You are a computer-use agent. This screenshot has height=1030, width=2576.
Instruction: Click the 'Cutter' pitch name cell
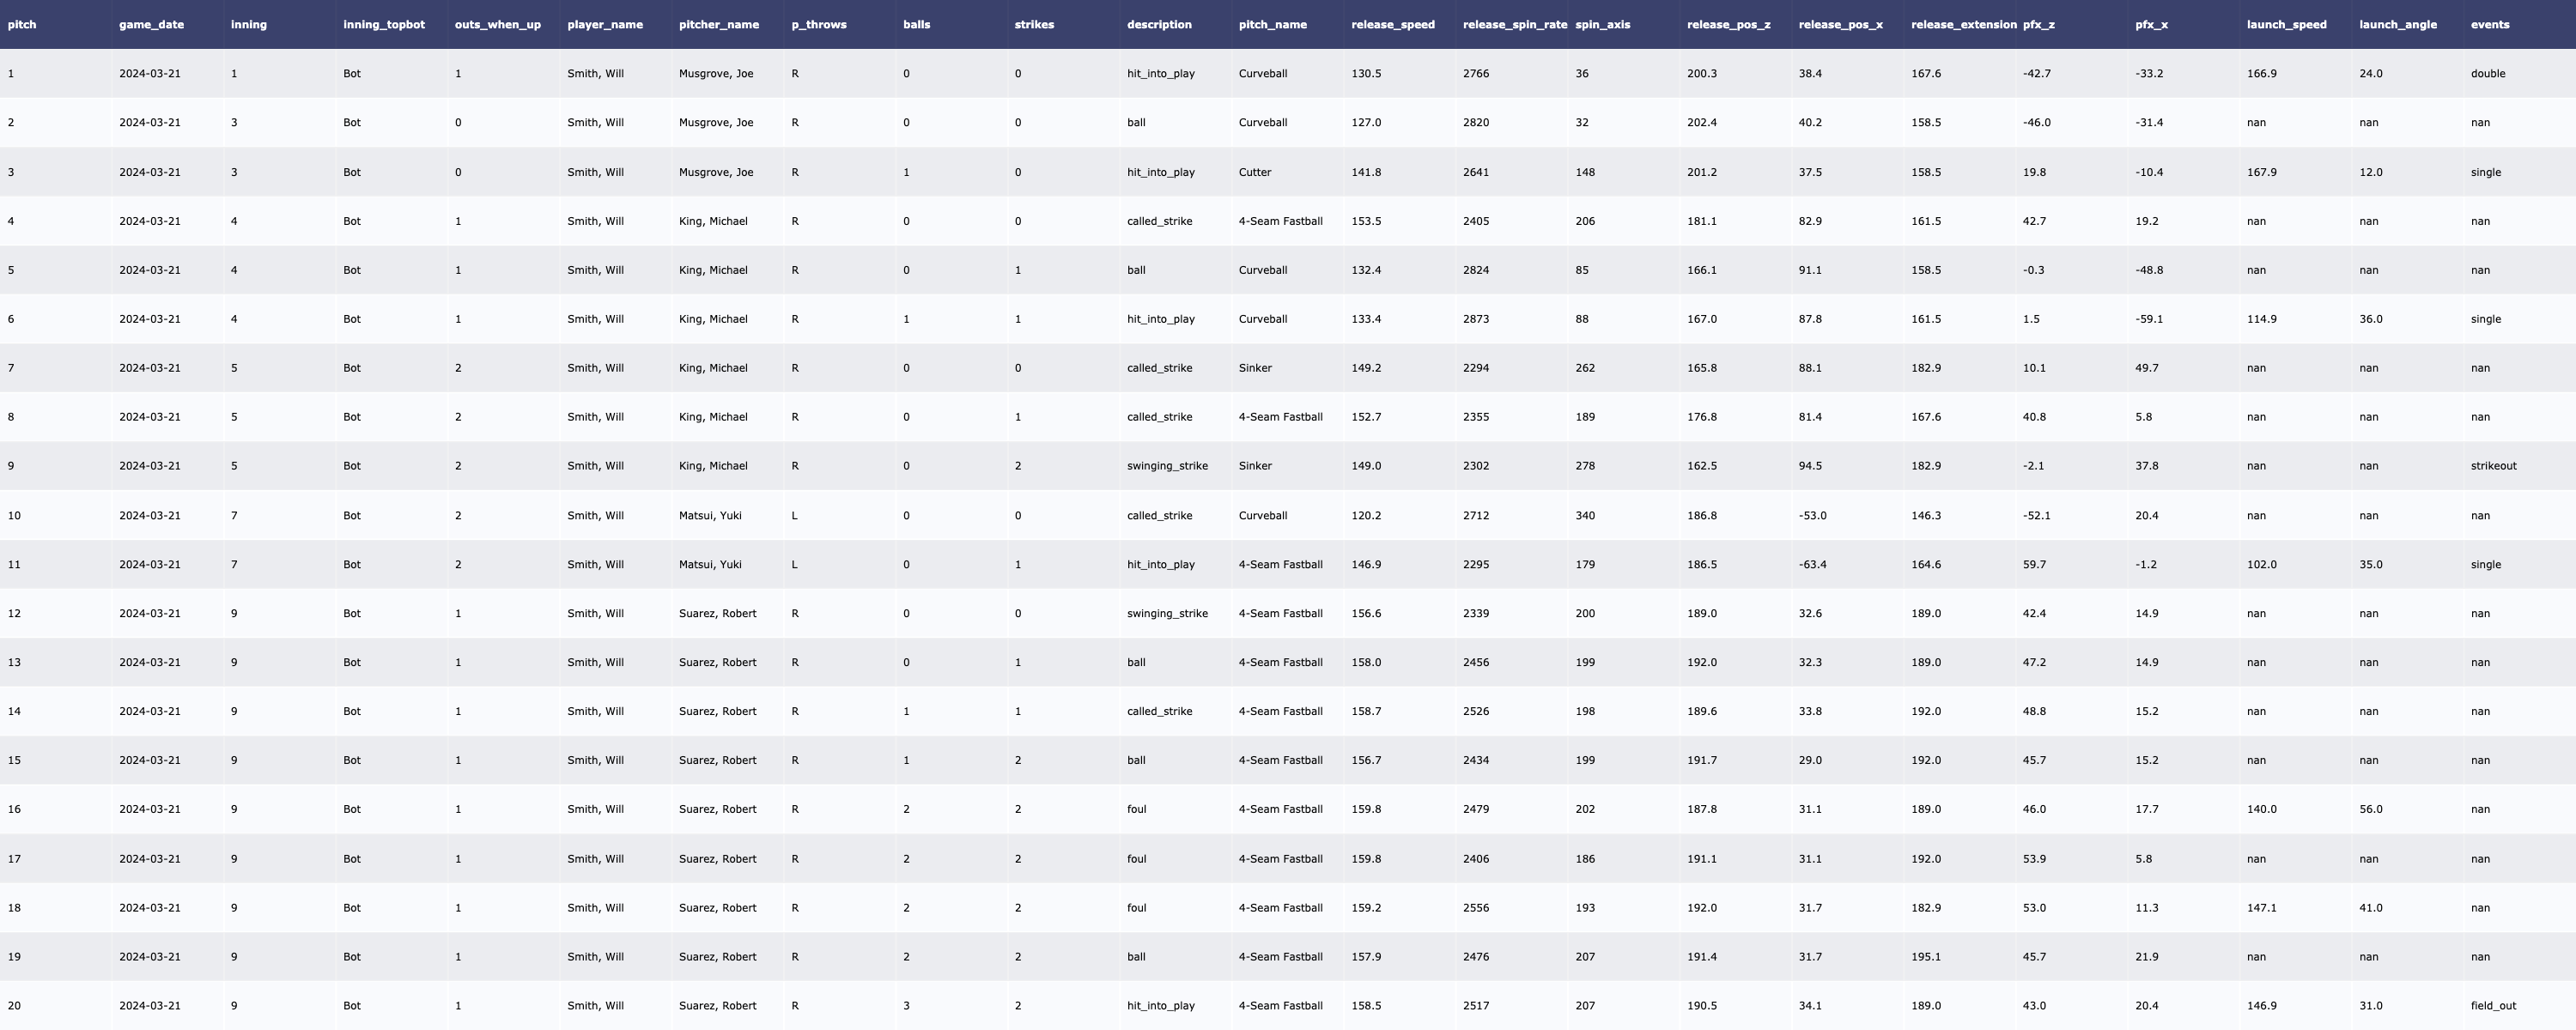point(1254,172)
